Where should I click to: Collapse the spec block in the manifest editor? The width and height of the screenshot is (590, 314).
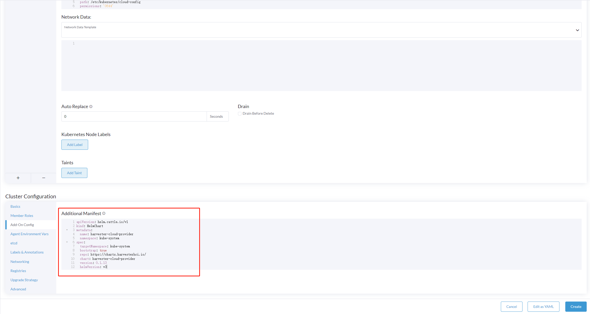point(67,242)
